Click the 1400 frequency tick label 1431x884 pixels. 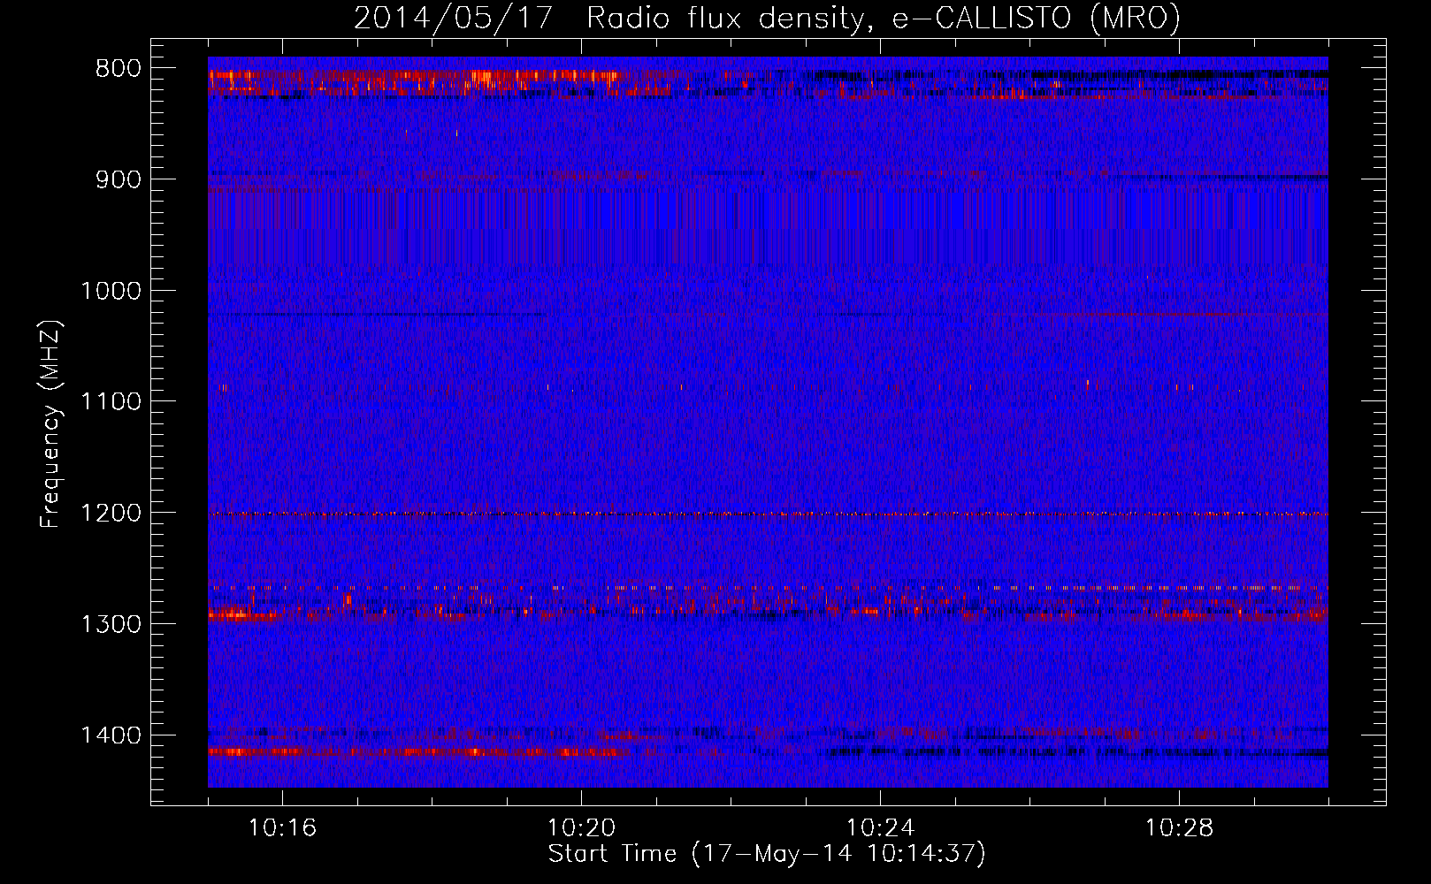pos(111,735)
